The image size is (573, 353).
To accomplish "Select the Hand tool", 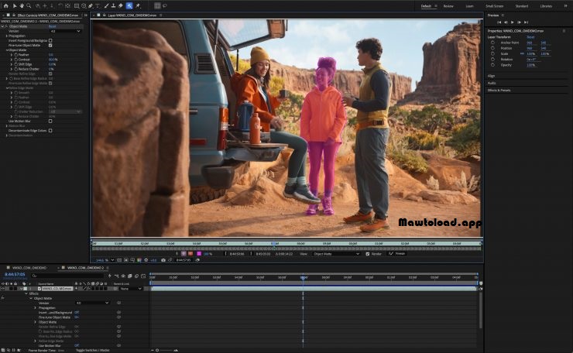I will pyautogui.click(x=22, y=6).
